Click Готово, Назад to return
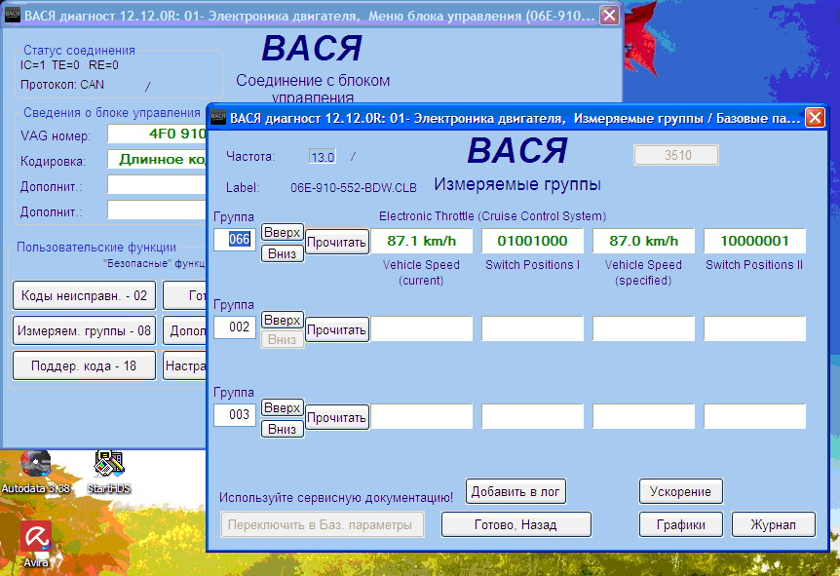This screenshot has height=576, width=840. click(x=515, y=524)
